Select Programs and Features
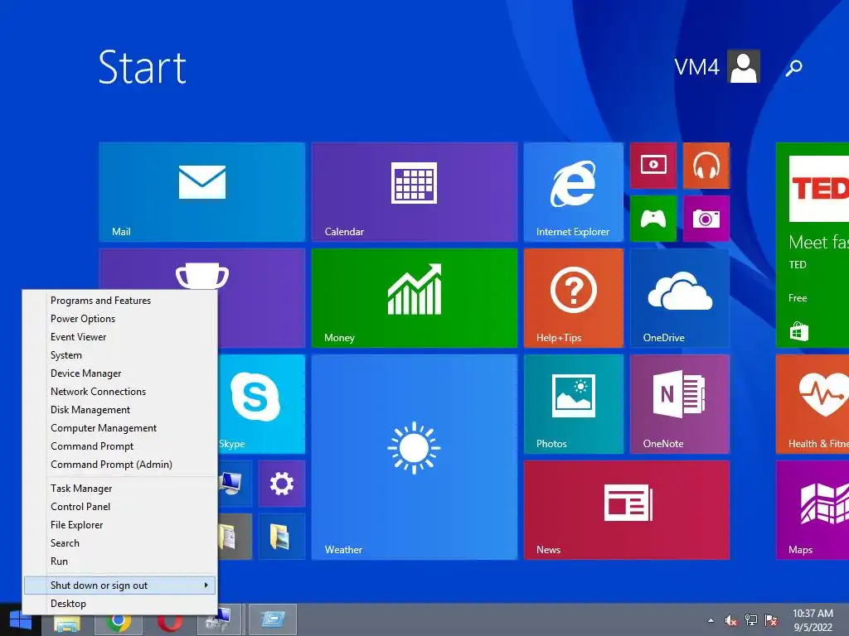The height and width of the screenshot is (636, 849). pyautogui.click(x=119, y=300)
